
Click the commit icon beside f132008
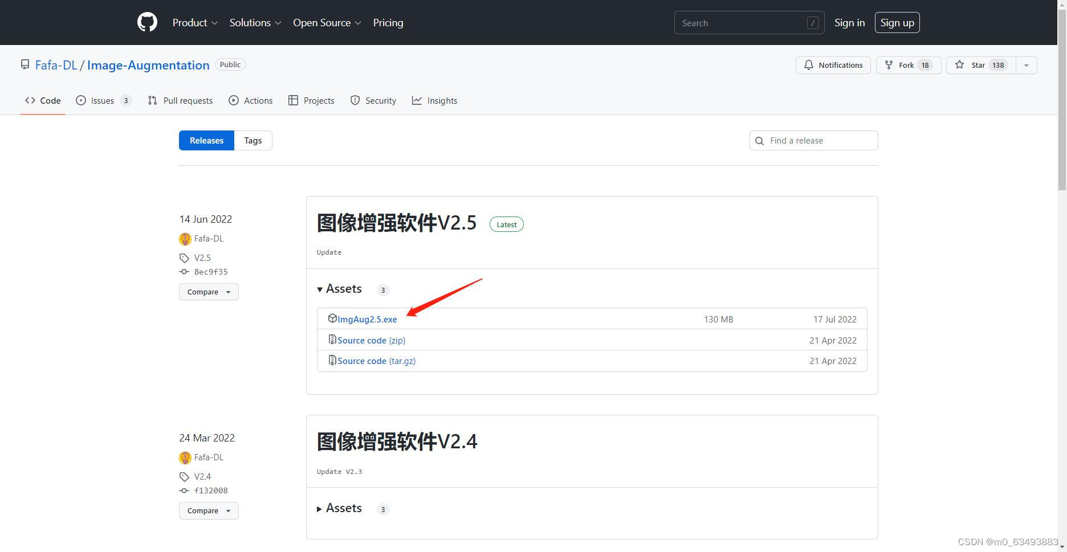coord(184,490)
